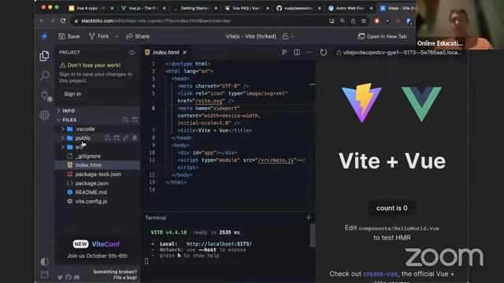
Task: Switch to Vue FAQ browser tab
Action: click(x=246, y=8)
